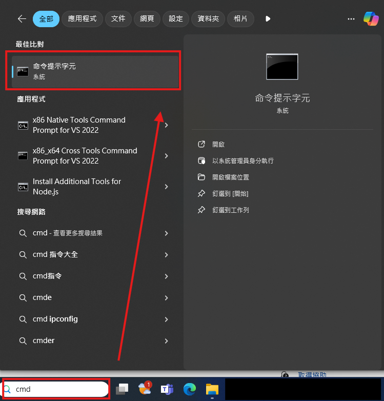Expand chevron for cmd指令 suggestion

tap(167, 276)
